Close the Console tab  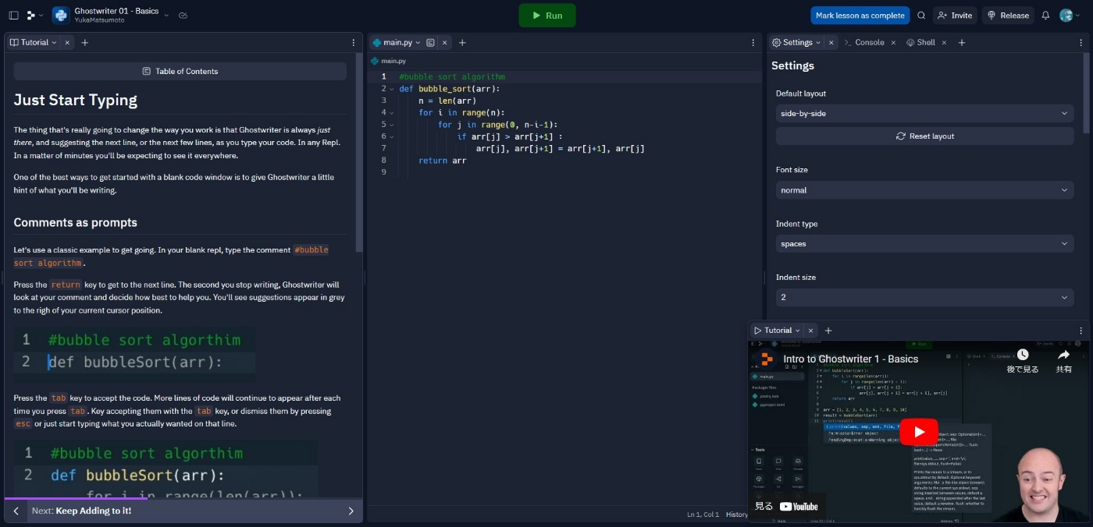click(893, 42)
